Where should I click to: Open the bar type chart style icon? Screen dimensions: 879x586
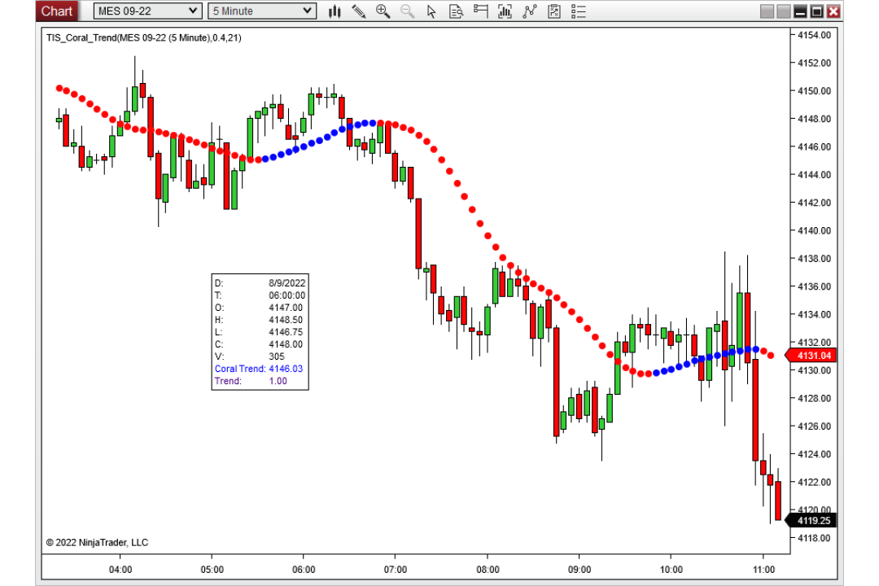click(x=335, y=11)
